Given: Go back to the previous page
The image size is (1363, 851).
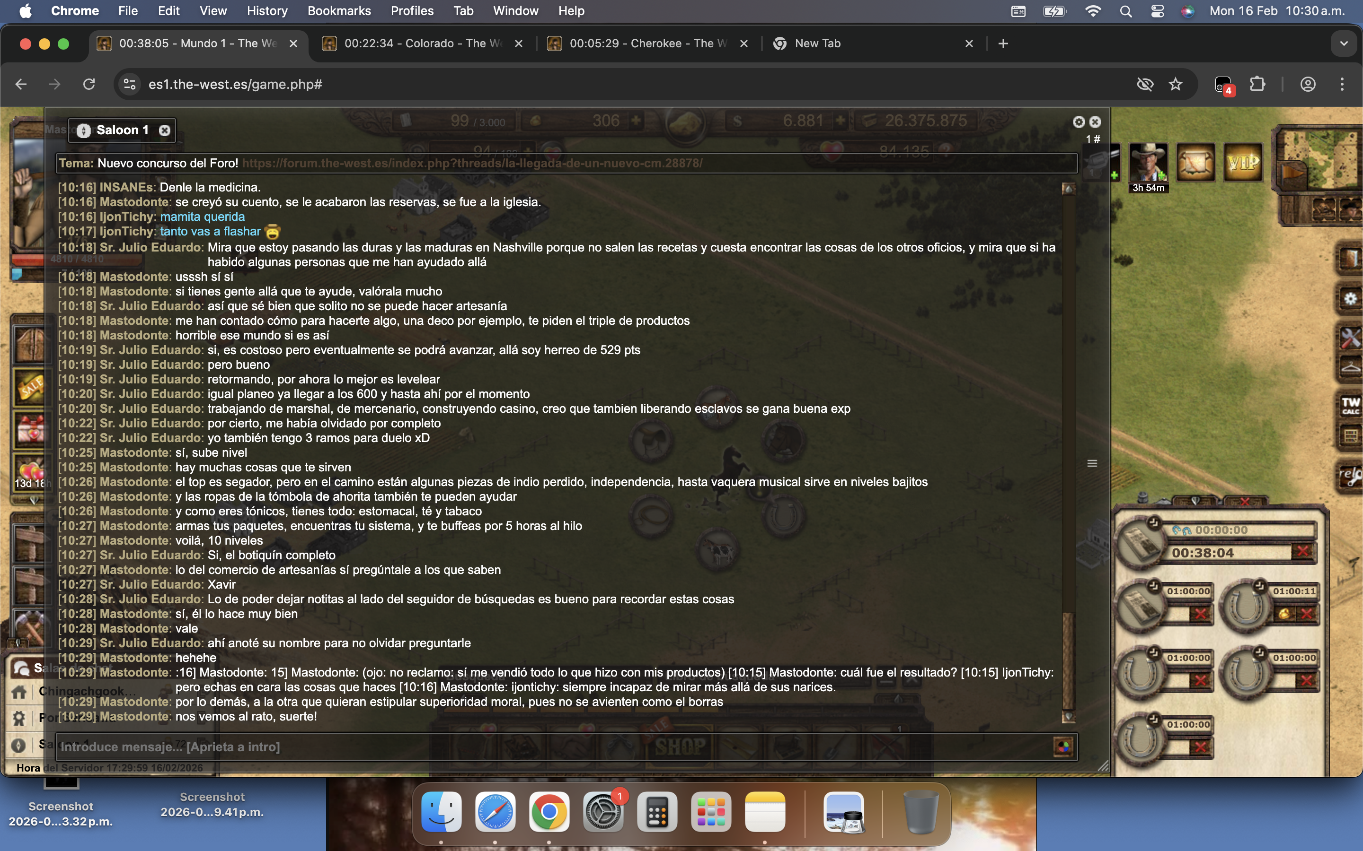Looking at the screenshot, I should tap(21, 85).
